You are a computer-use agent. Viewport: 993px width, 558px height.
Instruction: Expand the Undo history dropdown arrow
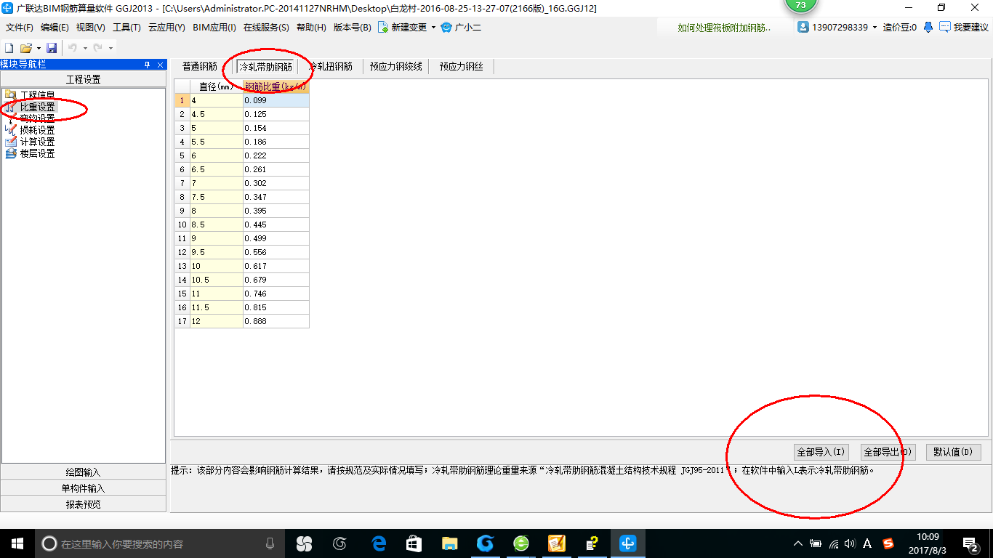point(85,48)
